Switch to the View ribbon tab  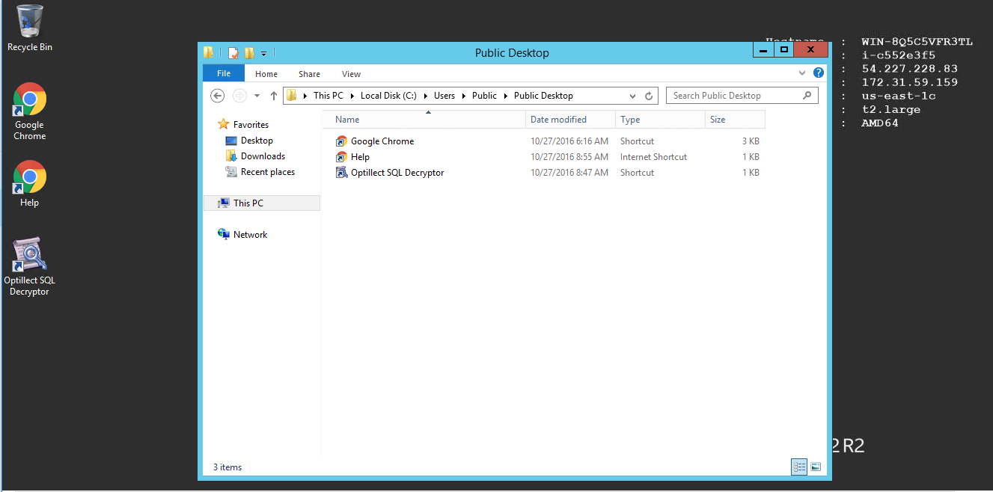point(351,74)
